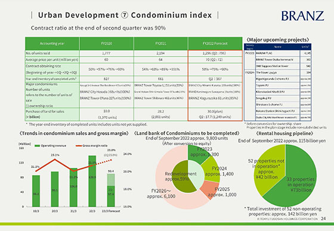Click the '90.4' forecast bar value
Screen dimensions: 334x231
pyautogui.click(x=111, y=171)
